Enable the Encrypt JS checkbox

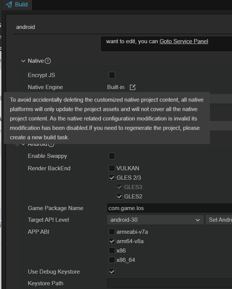coord(112,75)
